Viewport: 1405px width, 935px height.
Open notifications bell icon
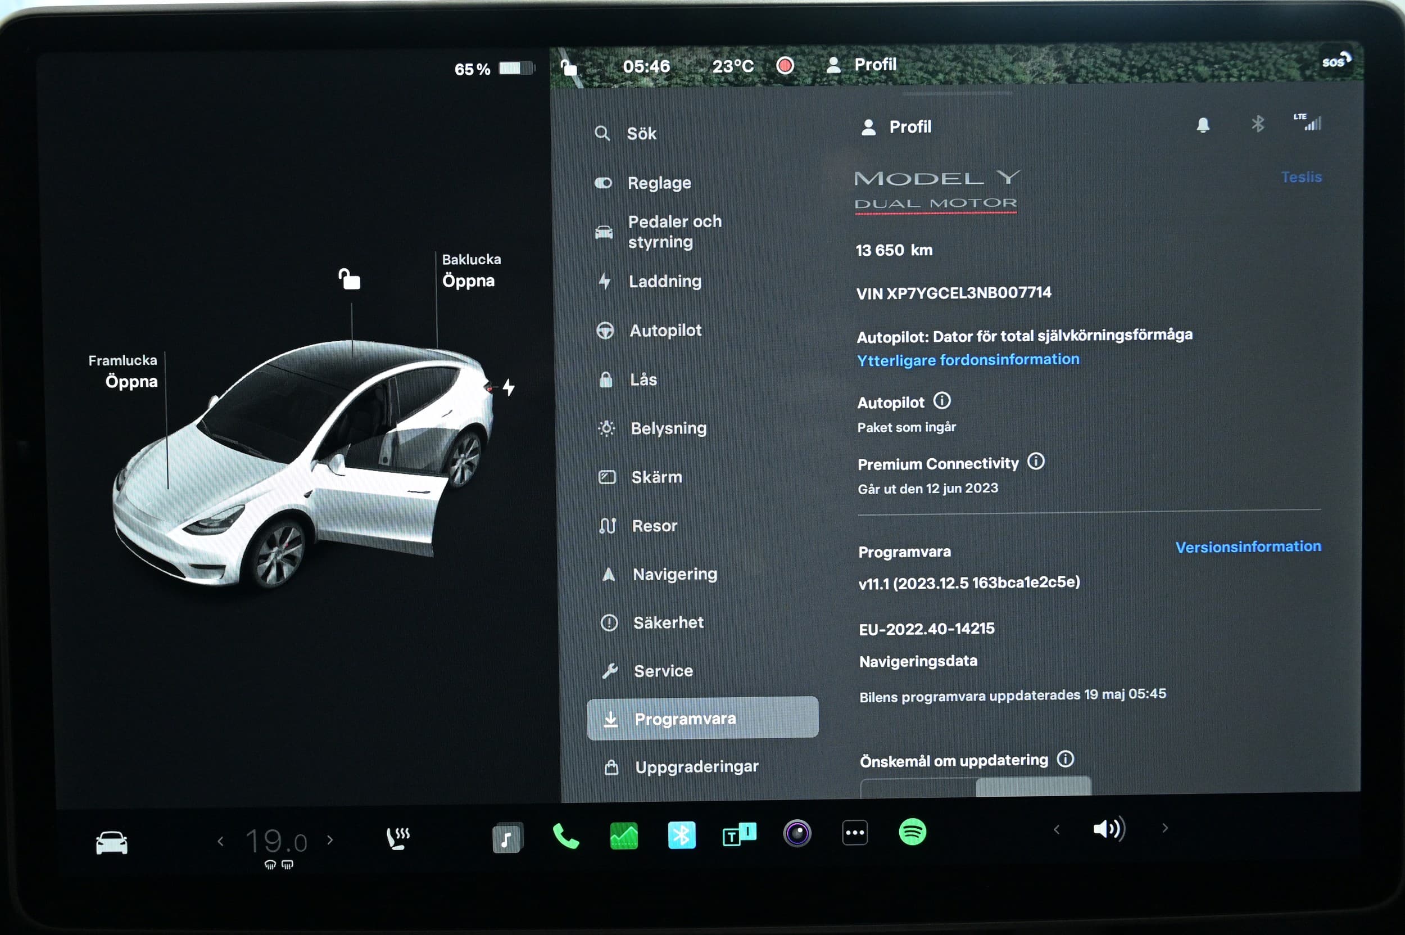[x=1203, y=125]
